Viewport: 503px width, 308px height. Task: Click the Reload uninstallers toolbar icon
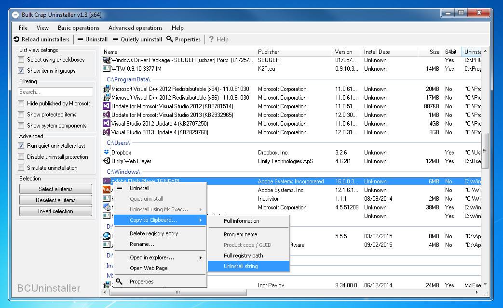click(x=17, y=39)
